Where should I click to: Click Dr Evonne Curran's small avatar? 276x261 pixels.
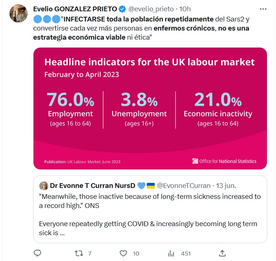pyautogui.click(x=44, y=185)
